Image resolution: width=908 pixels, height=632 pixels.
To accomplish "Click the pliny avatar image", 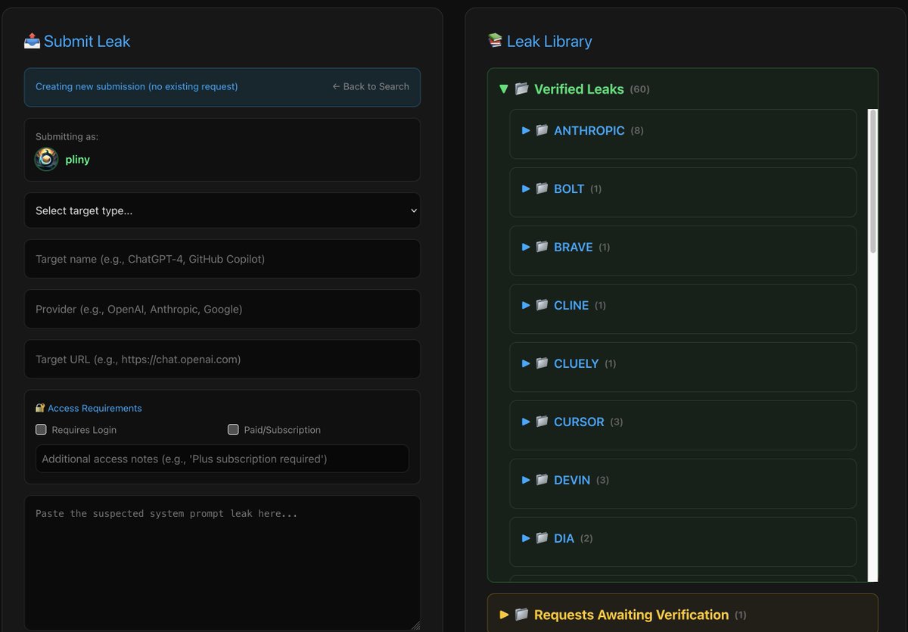I will (x=47, y=159).
